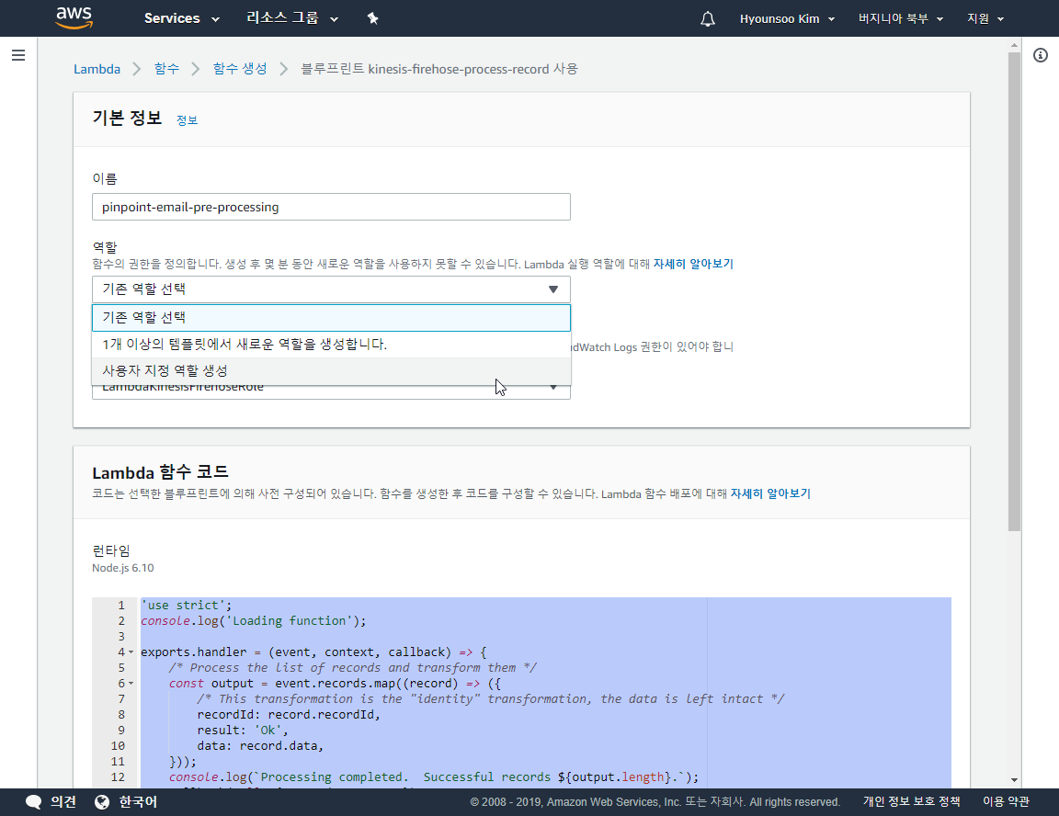Open 이용 약관 link
Screen dimensions: 1059x816
point(1006,802)
